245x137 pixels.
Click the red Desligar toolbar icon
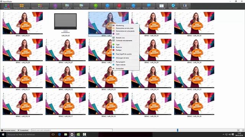pos(119,6)
